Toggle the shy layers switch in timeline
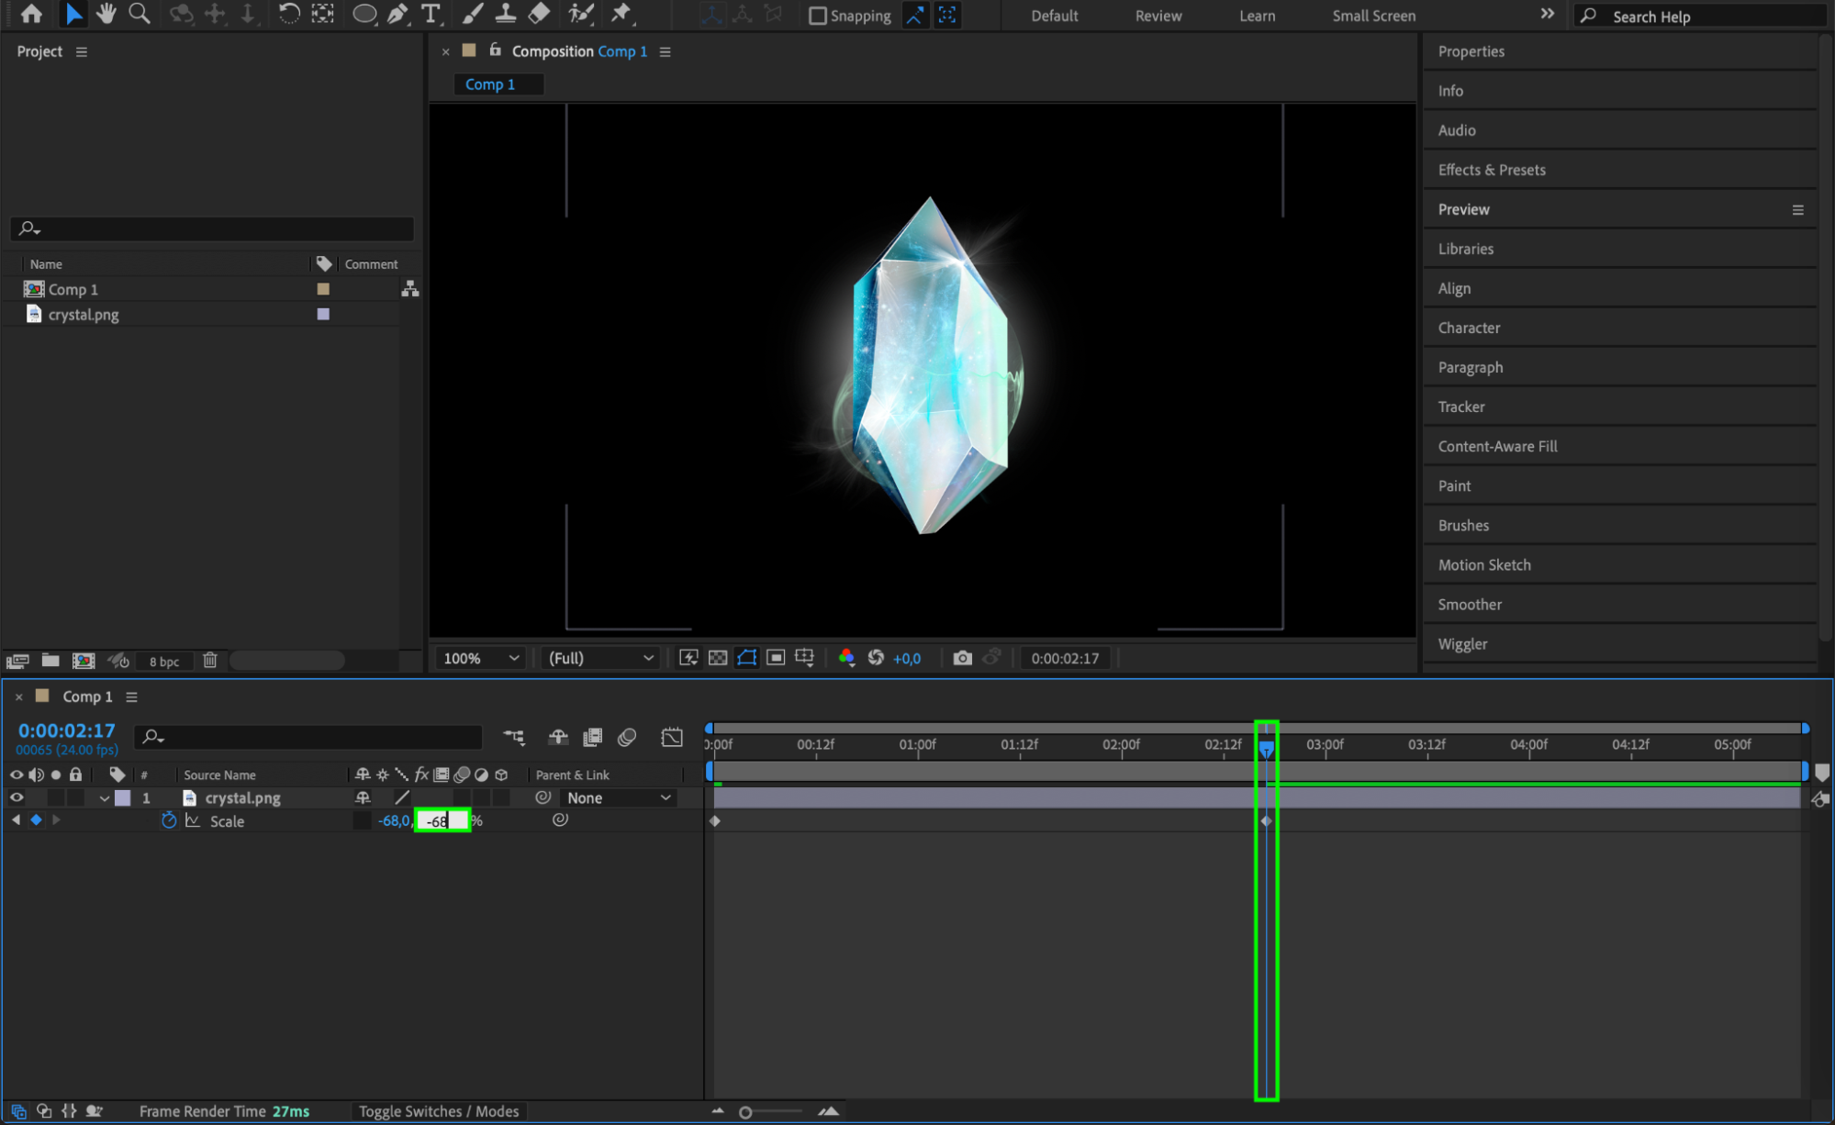The width and height of the screenshot is (1835, 1125). pyautogui.click(x=558, y=737)
